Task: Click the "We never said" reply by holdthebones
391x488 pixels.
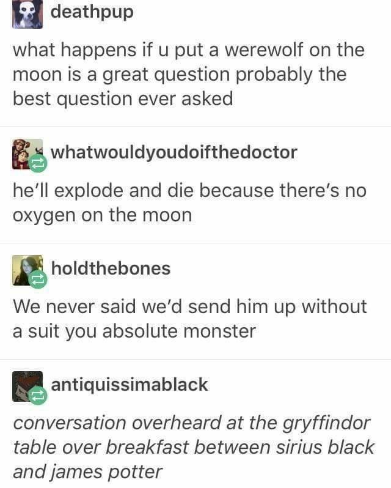Action: pos(189,319)
